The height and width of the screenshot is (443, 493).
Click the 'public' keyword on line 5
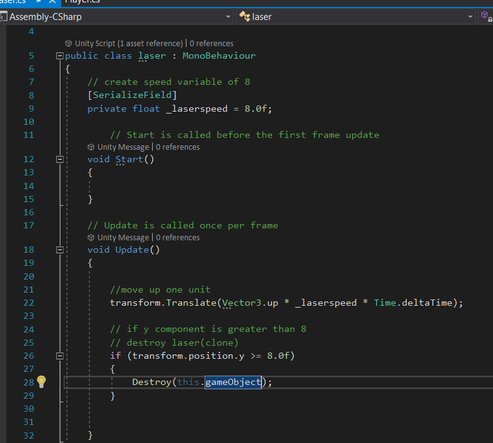[81, 56]
